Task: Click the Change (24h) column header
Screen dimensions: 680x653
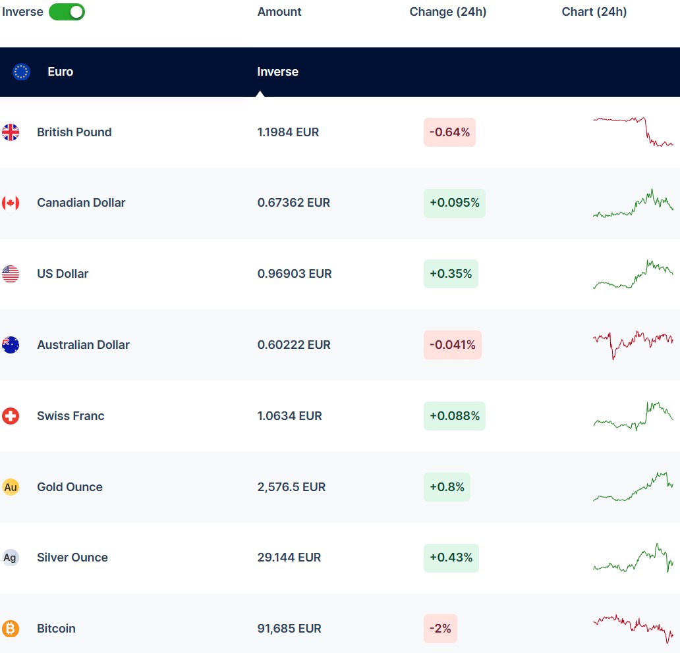Action: click(447, 12)
